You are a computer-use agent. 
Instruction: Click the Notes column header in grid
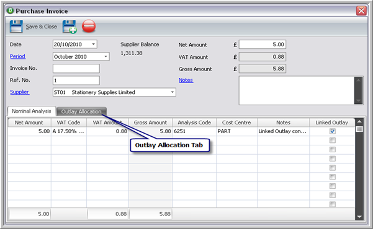(283, 123)
